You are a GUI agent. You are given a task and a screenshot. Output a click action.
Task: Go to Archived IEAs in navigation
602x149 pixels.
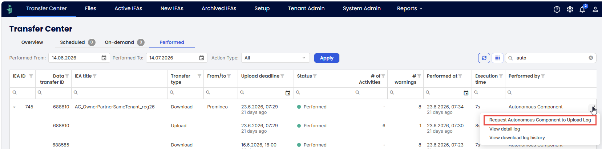219,8
